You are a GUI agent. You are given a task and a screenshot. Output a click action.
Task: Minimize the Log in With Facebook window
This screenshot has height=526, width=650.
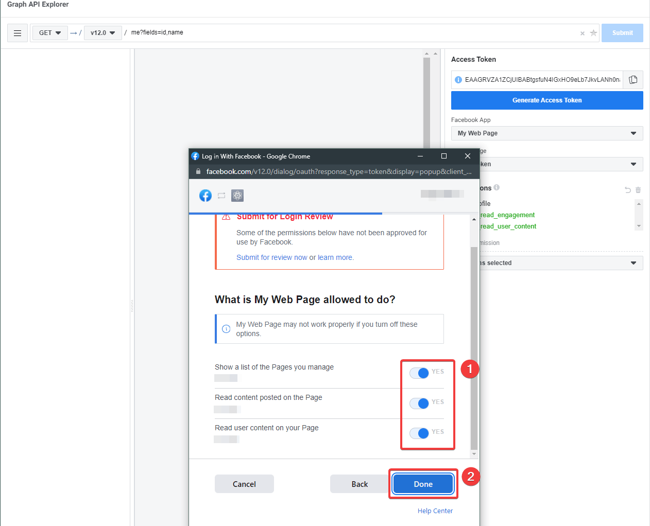point(420,156)
